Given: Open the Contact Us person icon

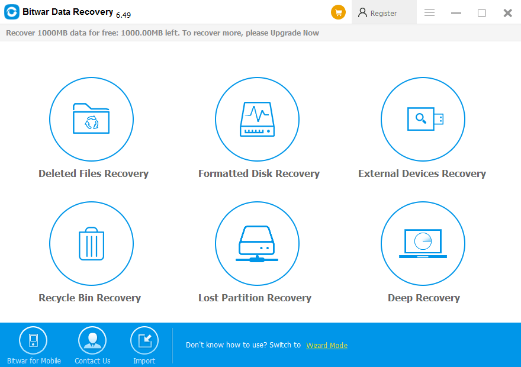Looking at the screenshot, I should click(x=92, y=340).
